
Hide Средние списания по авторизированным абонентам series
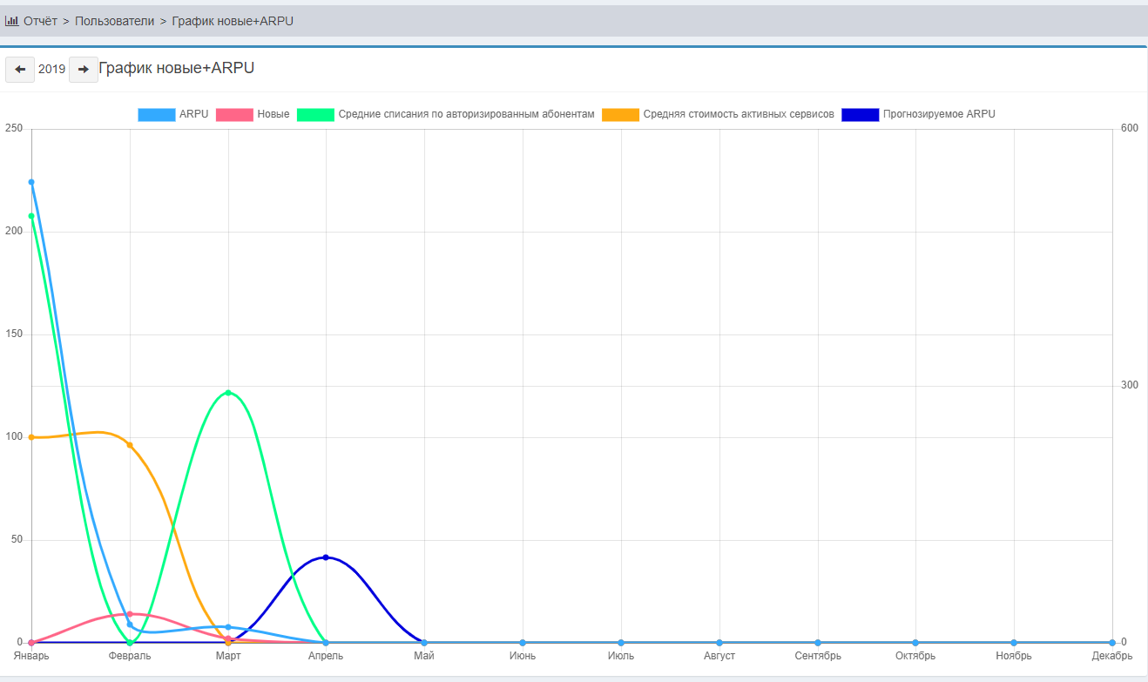pos(466,114)
